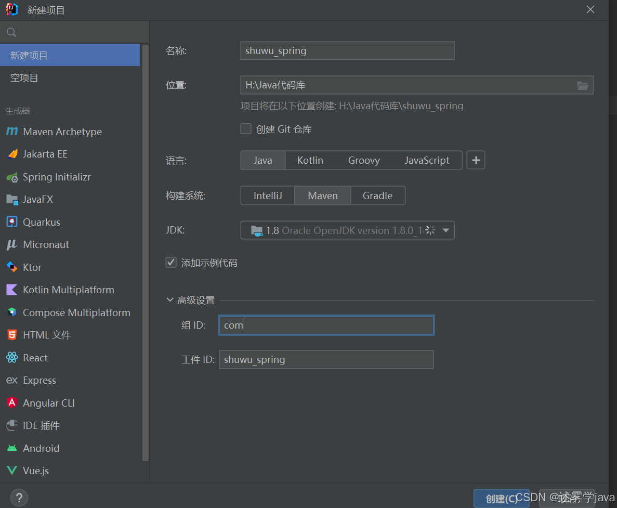The image size is (617, 508).
Task: Click the JavaFX folder icon
Action: (x=12, y=200)
